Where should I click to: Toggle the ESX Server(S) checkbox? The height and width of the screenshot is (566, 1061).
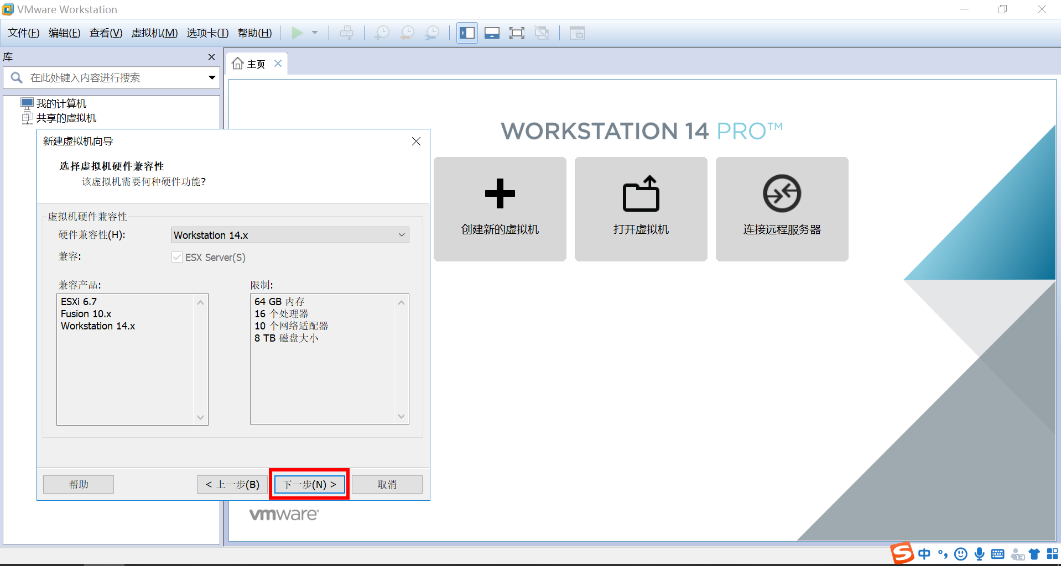(x=177, y=257)
